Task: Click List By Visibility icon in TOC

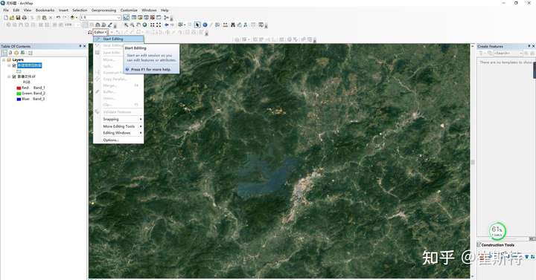Action: coord(16,53)
